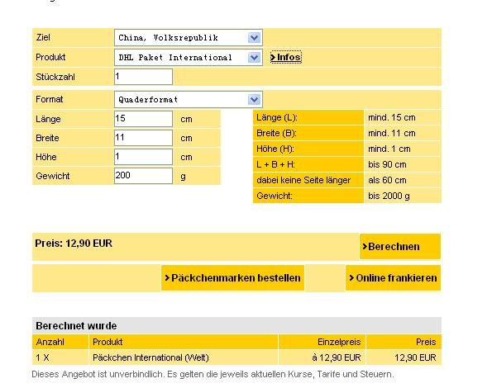
Task: Click the 'Dieses Angebot ist unverbindlich' disclaimer text
Action: pos(213,374)
